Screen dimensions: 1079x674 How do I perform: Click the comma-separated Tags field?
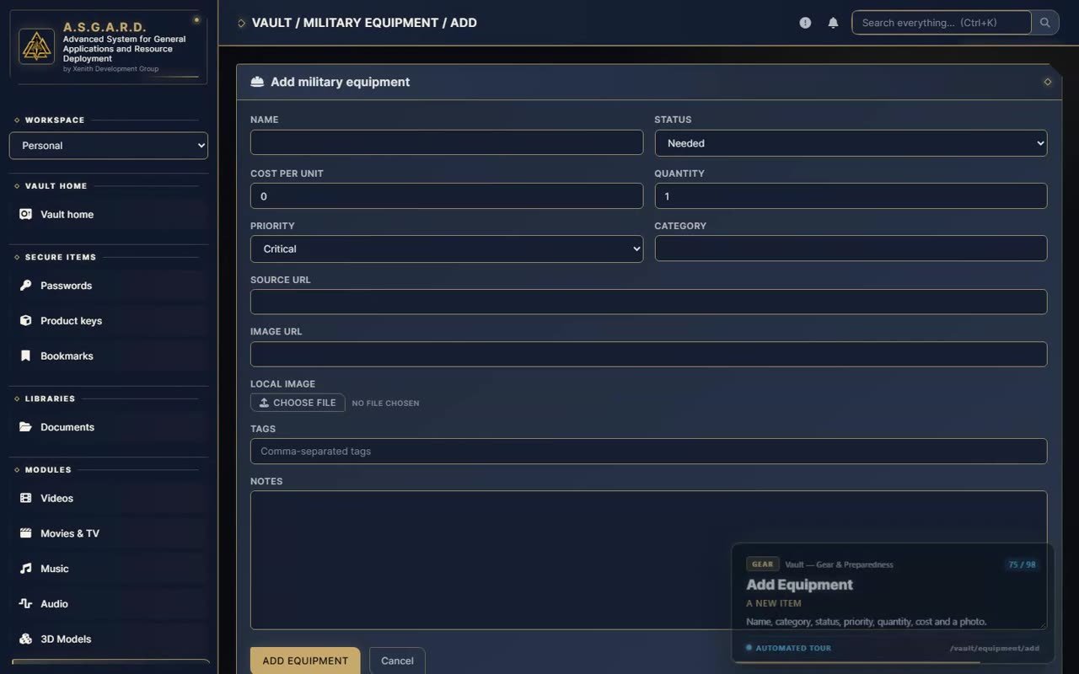[x=648, y=451]
